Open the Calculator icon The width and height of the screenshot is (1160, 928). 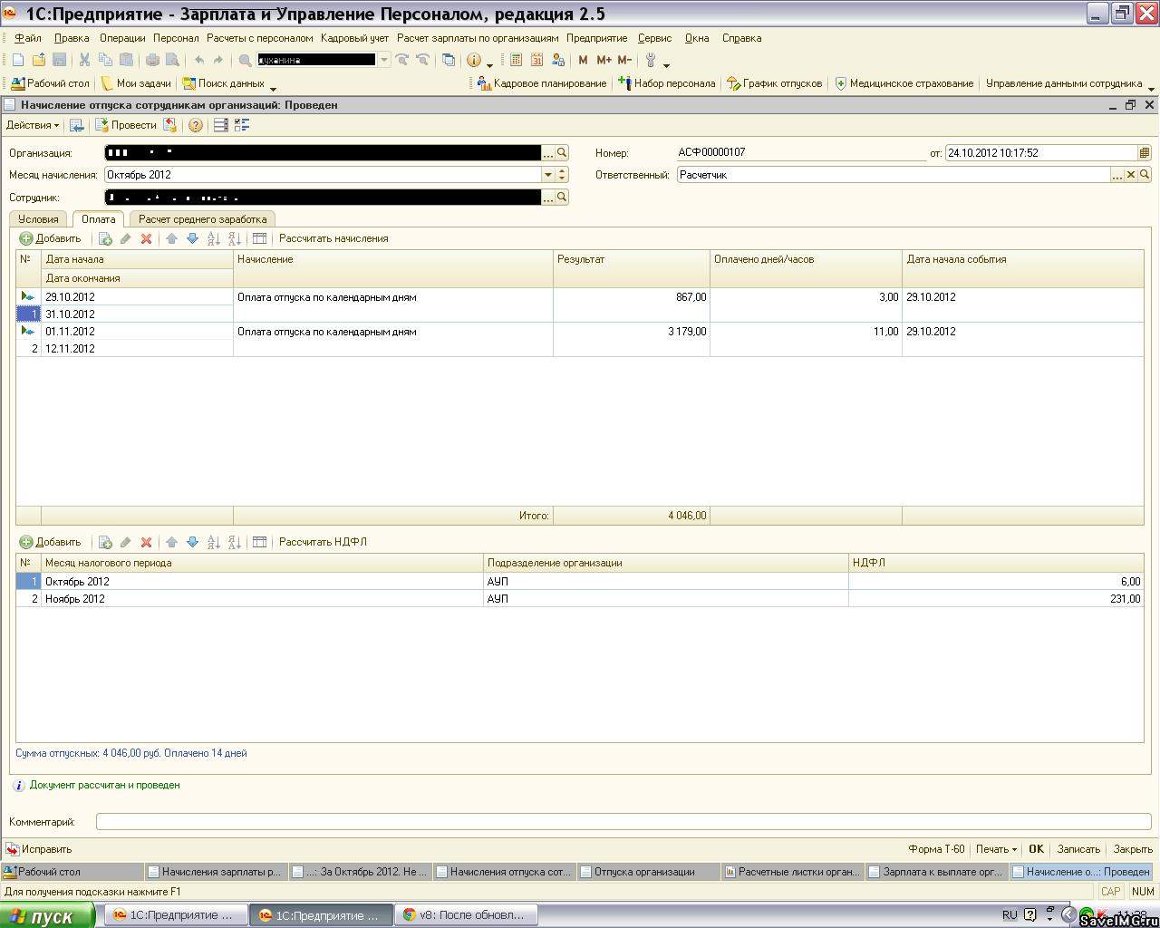[516, 60]
